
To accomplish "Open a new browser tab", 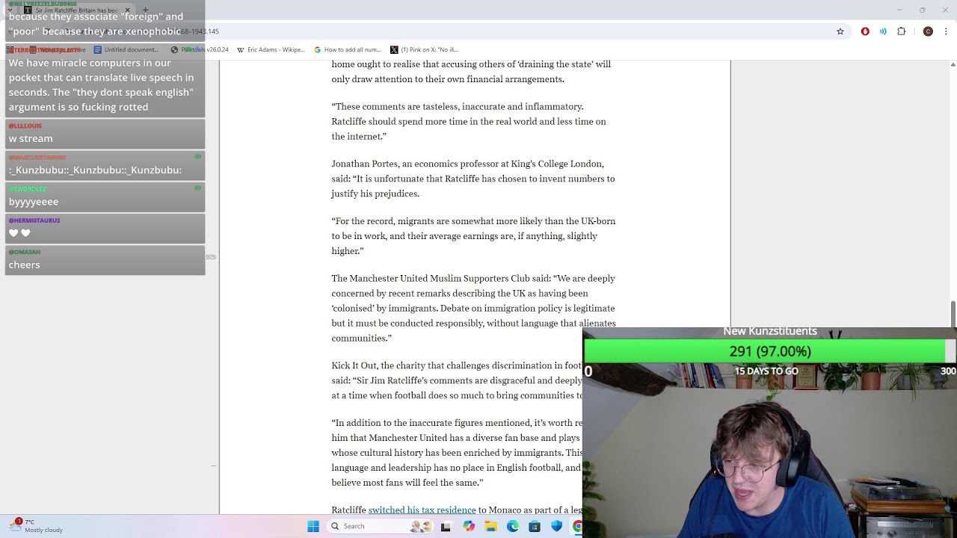I will click(x=145, y=10).
